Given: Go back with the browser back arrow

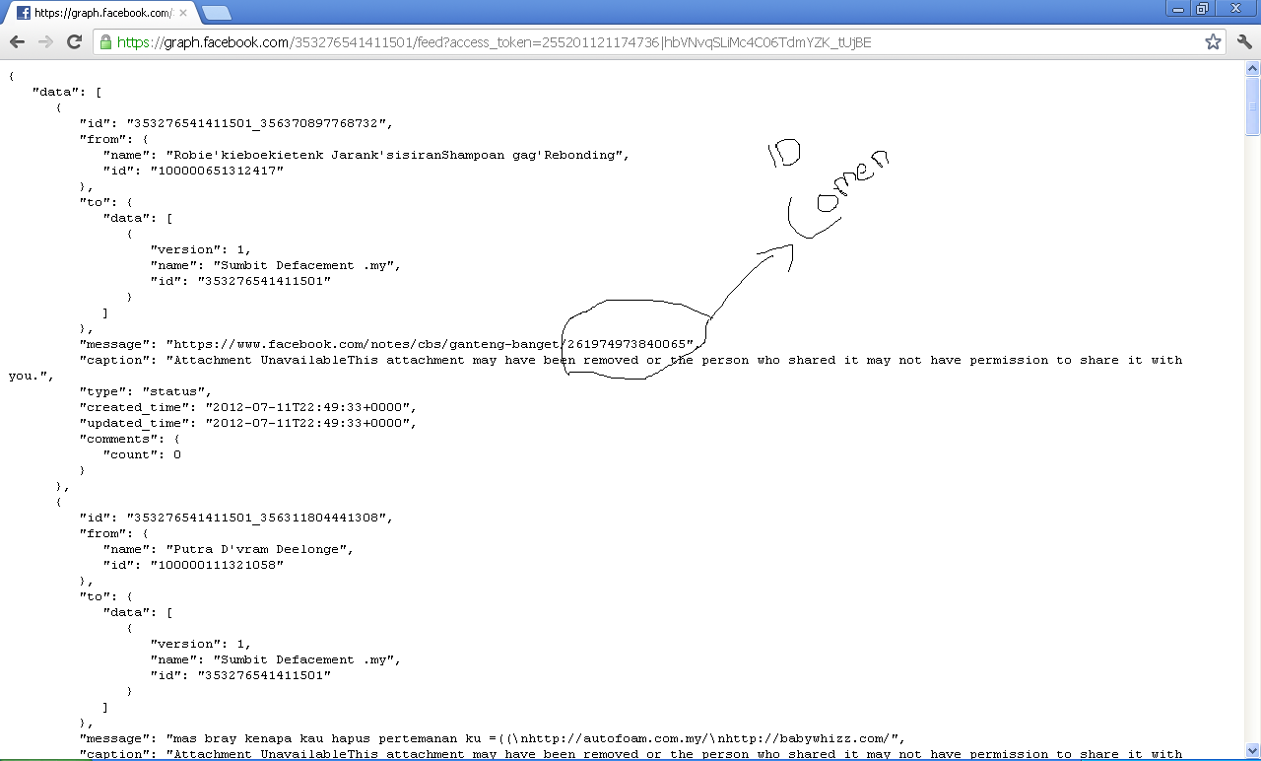Looking at the screenshot, I should tap(17, 42).
